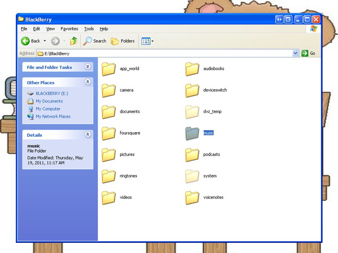Click the voicenotes folder name
The image size is (338, 253).
[213, 197]
